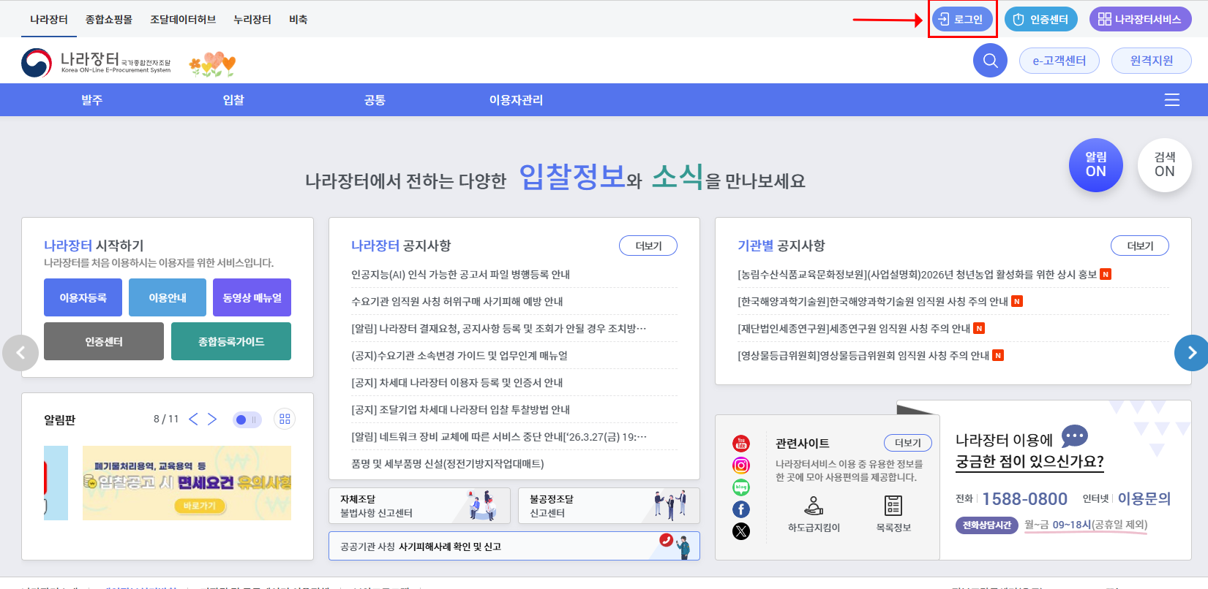Open the 동영상 매뉴얼 button
This screenshot has width=1208, height=589.
coord(252,297)
